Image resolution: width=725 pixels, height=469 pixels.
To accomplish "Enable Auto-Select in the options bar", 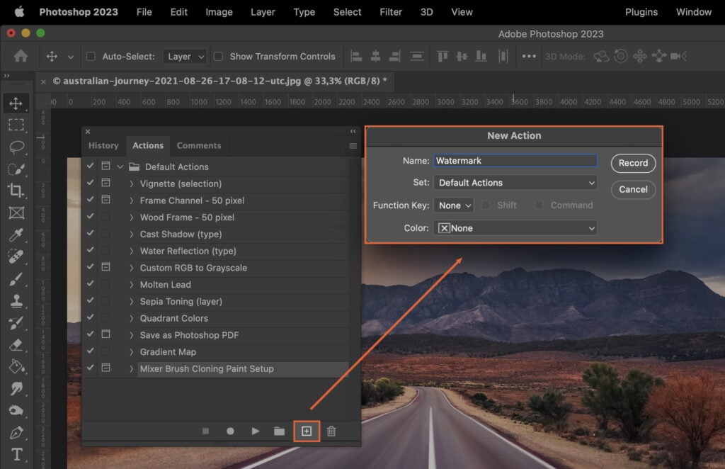I will pos(89,56).
